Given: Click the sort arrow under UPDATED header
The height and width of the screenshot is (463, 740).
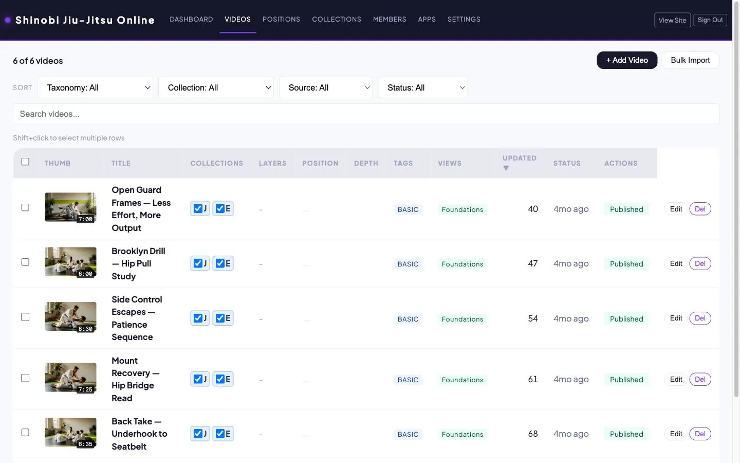Looking at the screenshot, I should (506, 168).
